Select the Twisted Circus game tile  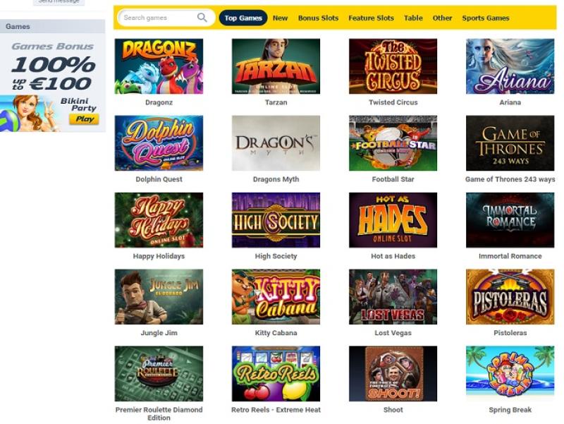(393, 66)
